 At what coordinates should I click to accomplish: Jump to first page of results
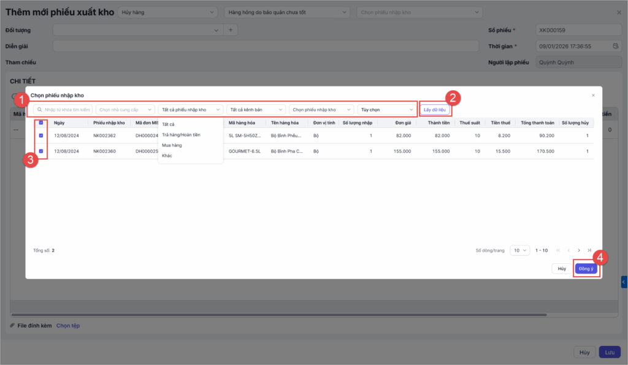pos(558,251)
